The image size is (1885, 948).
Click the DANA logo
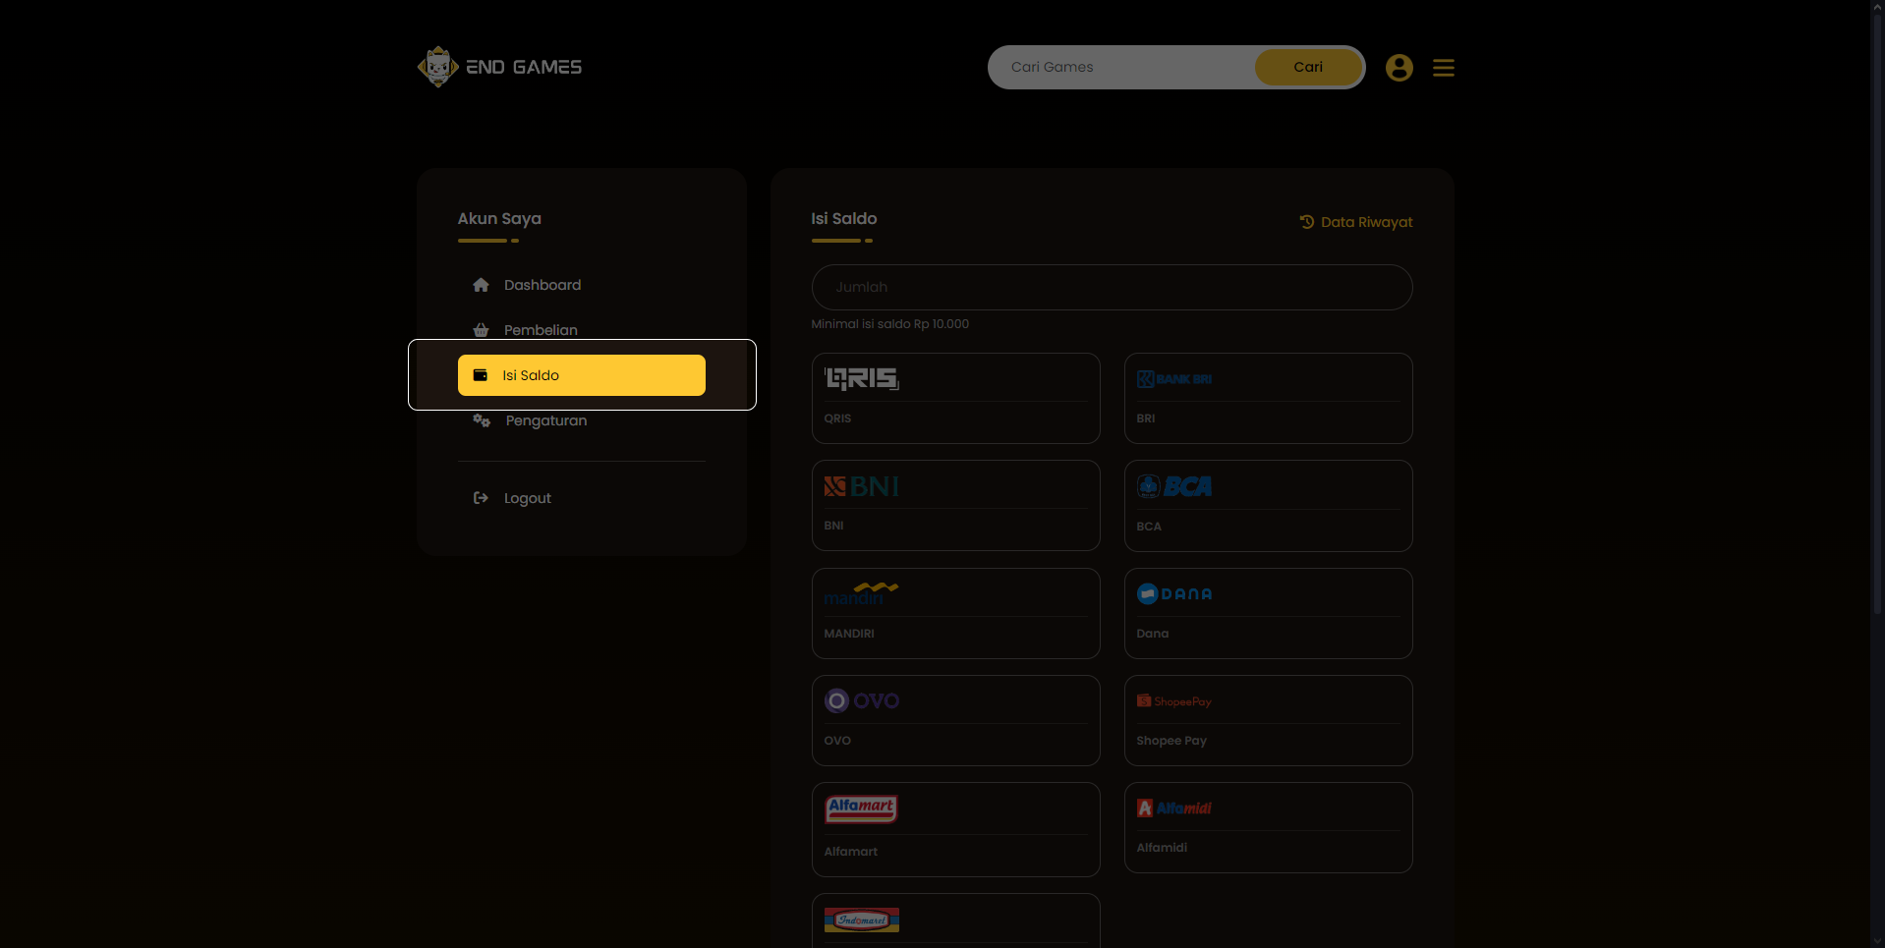(1174, 593)
